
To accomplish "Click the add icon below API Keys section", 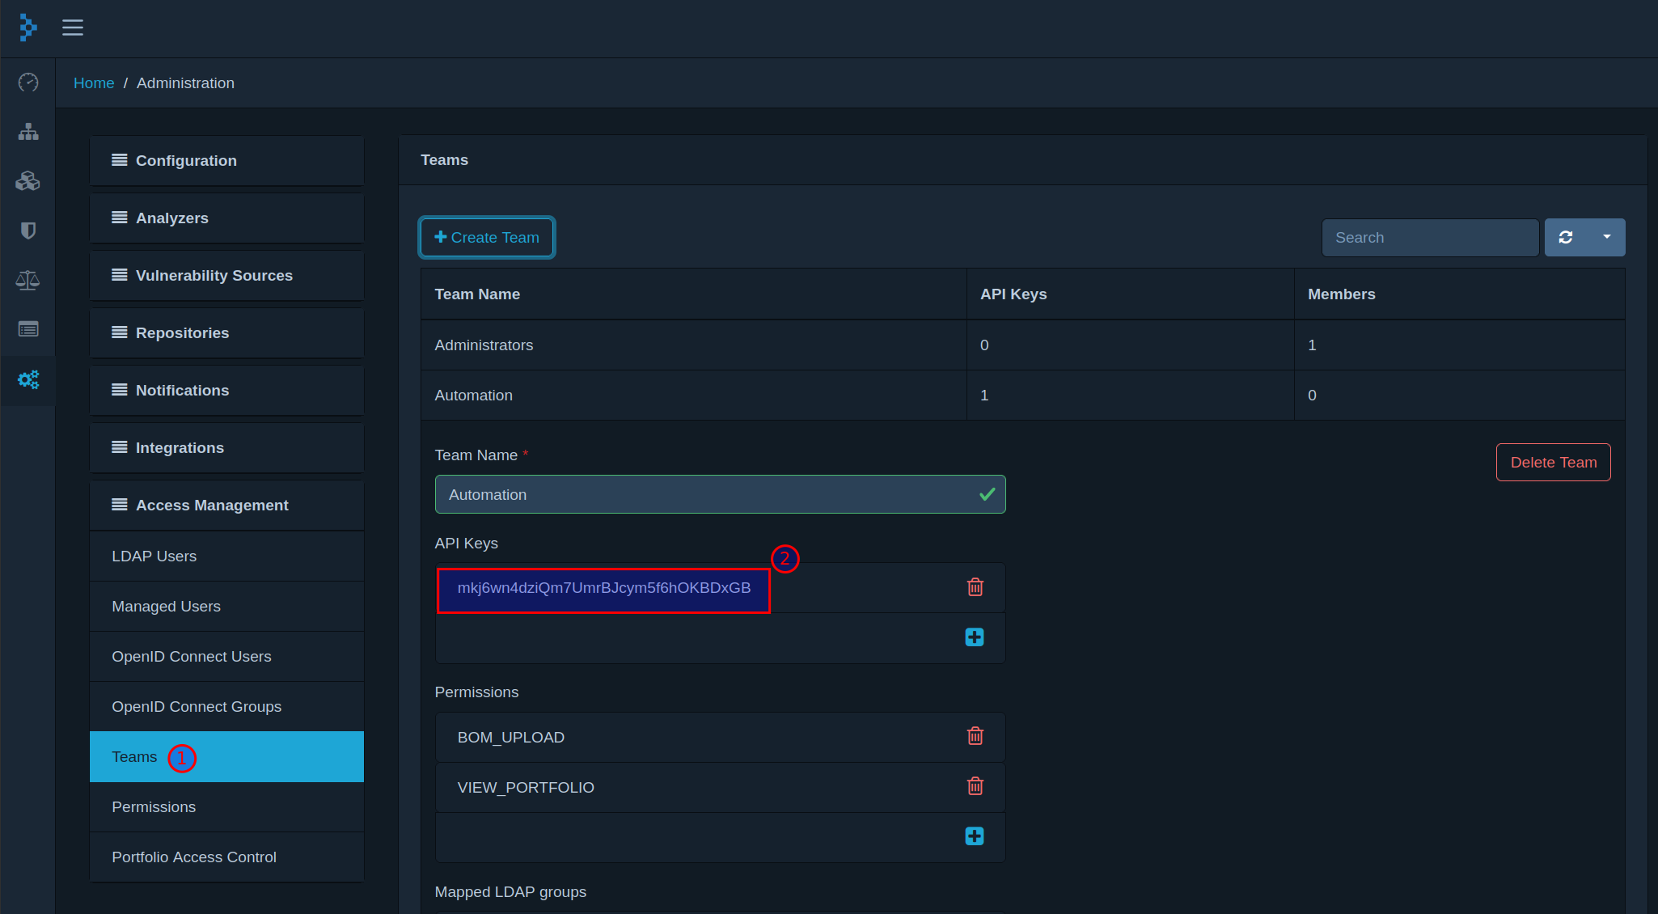I will (974, 637).
